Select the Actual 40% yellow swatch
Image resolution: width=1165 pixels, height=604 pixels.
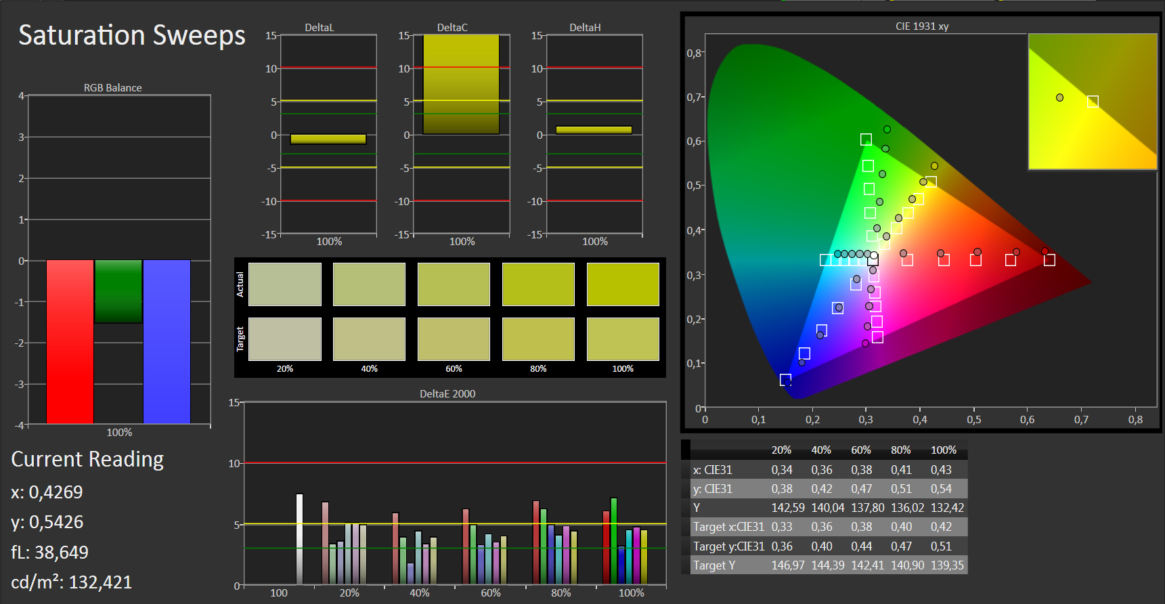coord(369,284)
